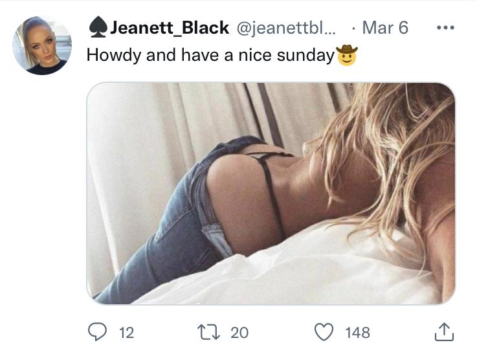Click the reply count 12
The width and height of the screenshot is (477, 358).
point(126,333)
